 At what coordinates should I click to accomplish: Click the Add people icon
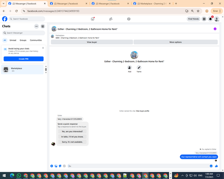tap(129, 68)
